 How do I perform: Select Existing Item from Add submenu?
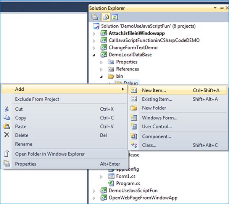pyautogui.click(x=157, y=99)
